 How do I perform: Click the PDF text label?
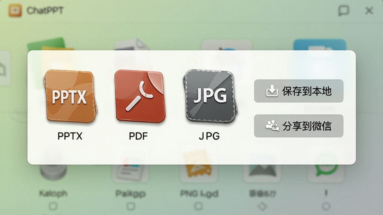(138, 136)
